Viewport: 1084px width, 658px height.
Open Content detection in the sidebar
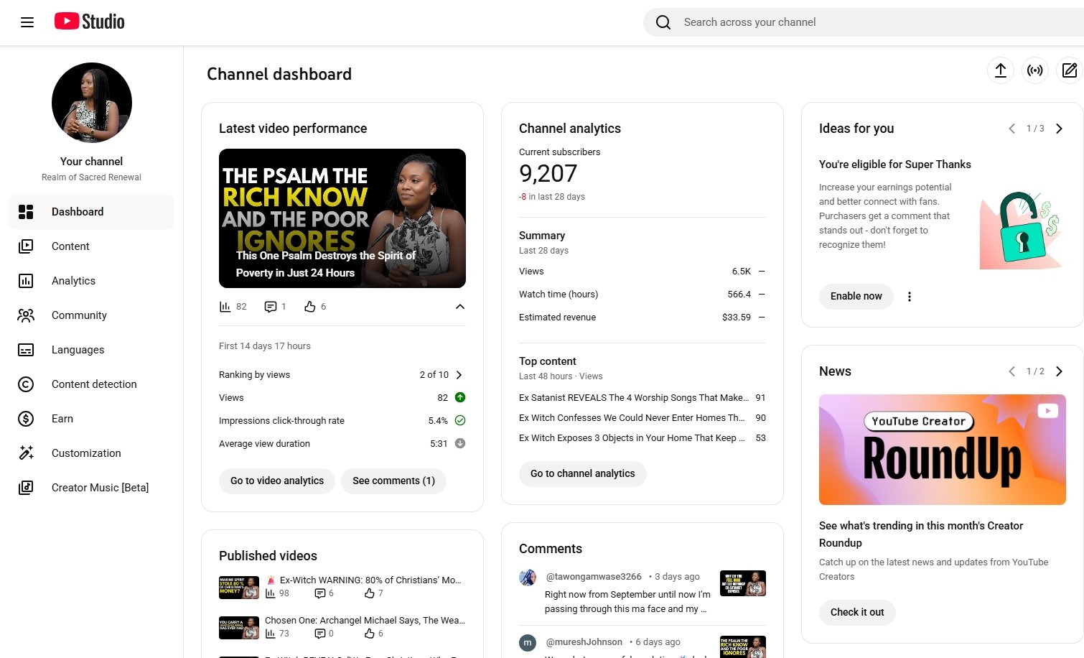[x=94, y=384]
